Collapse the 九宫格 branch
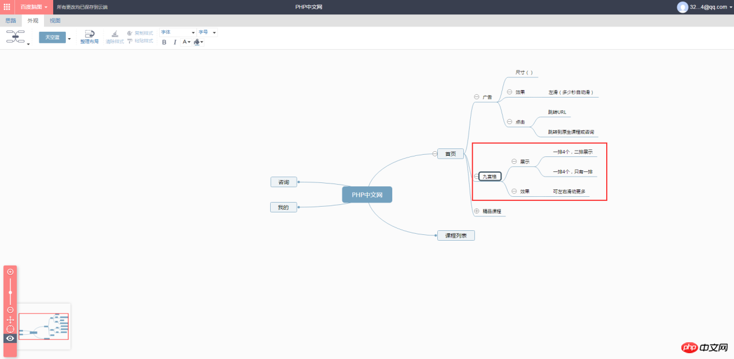 (477, 176)
